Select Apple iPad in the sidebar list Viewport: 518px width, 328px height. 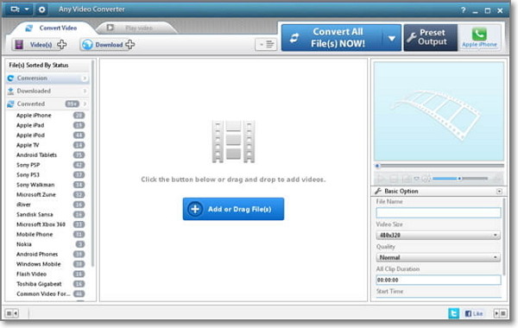[30, 125]
